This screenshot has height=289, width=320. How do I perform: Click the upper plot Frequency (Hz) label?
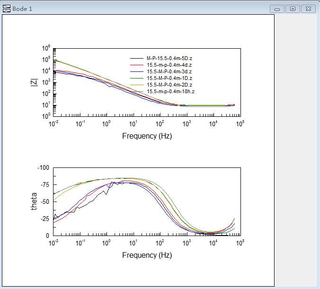(147, 136)
